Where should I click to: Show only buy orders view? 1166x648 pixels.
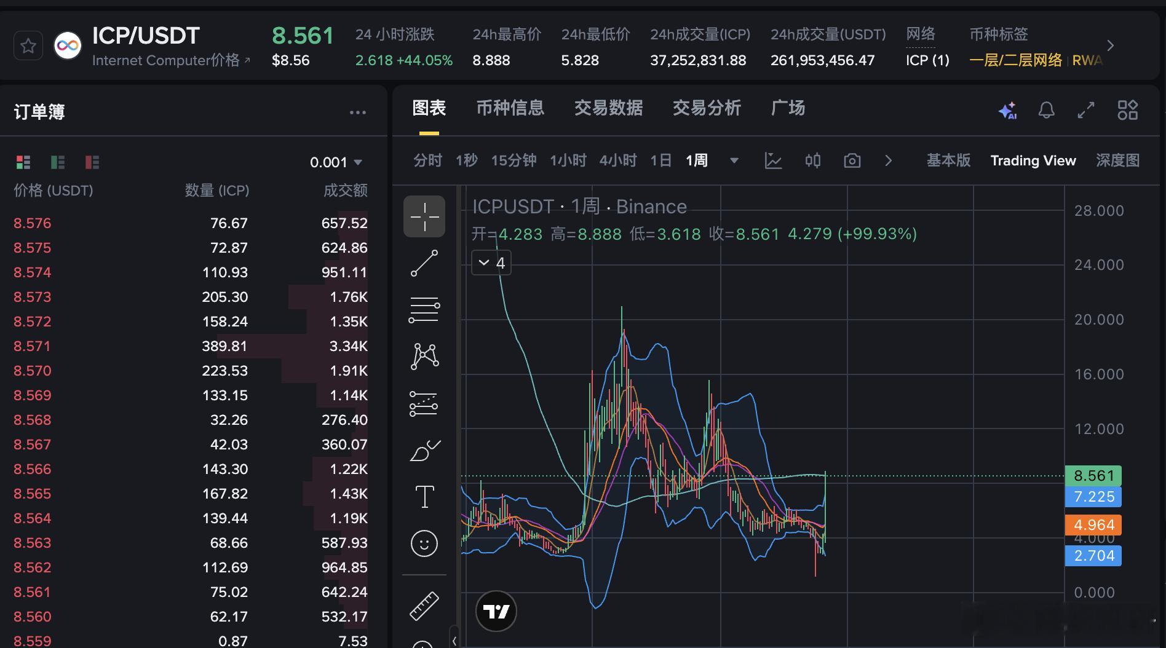[x=58, y=162]
